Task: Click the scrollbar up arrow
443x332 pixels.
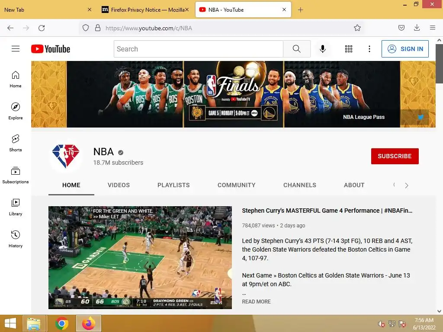Action: [x=439, y=40]
